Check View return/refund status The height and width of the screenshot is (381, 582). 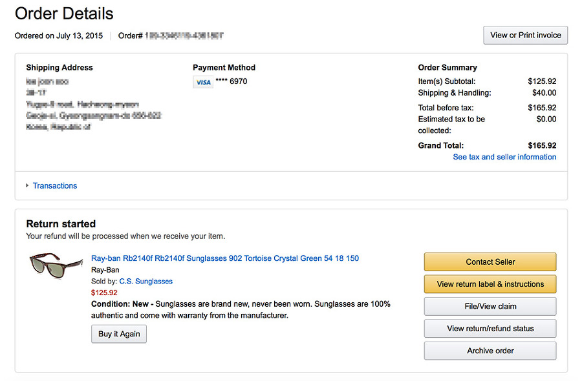(490, 329)
